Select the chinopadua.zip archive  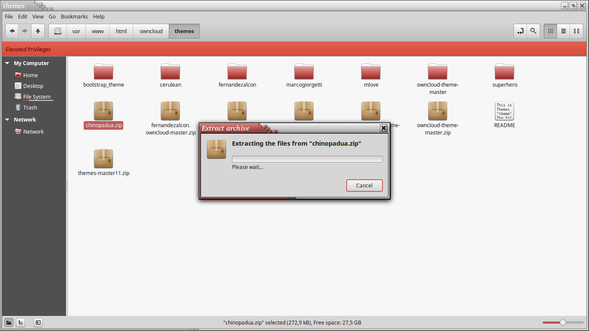tap(103, 116)
